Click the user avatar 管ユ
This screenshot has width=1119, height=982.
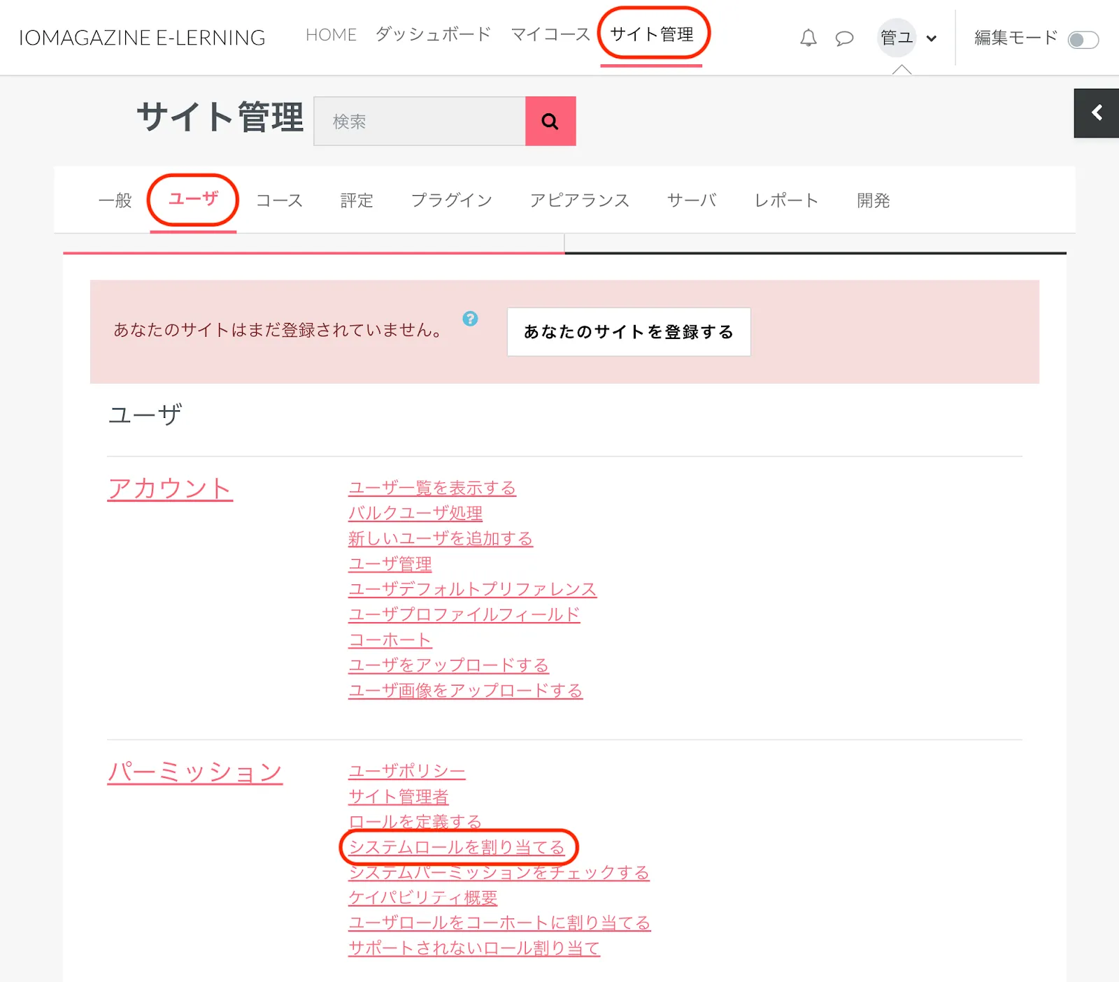click(897, 38)
